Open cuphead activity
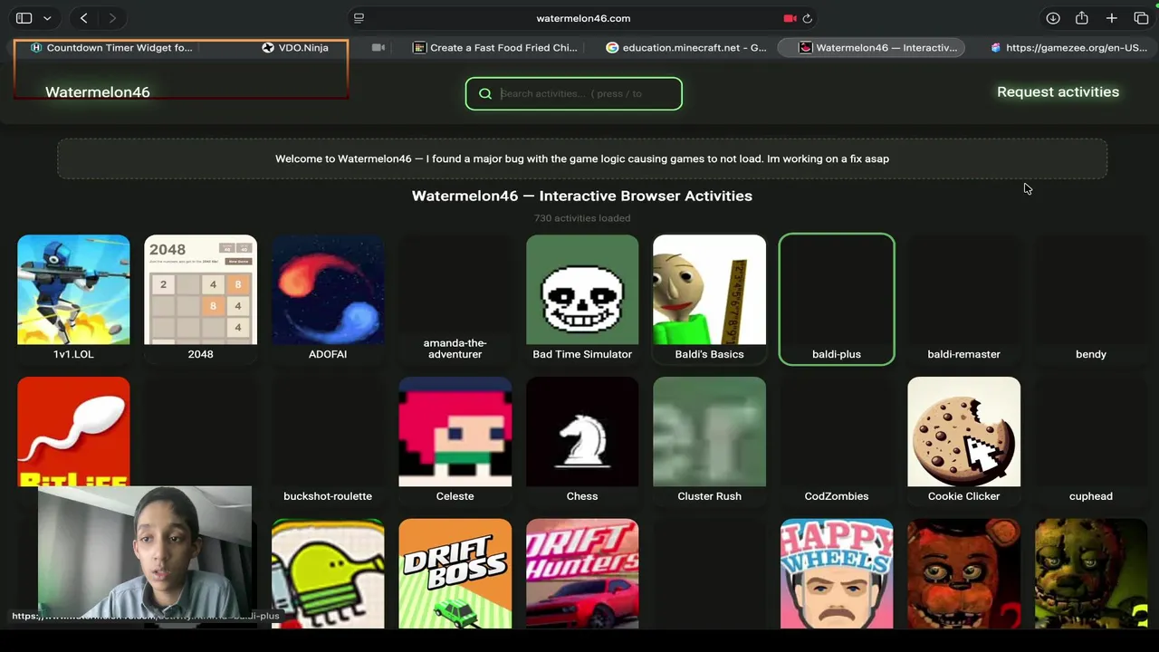 pyautogui.click(x=1091, y=441)
